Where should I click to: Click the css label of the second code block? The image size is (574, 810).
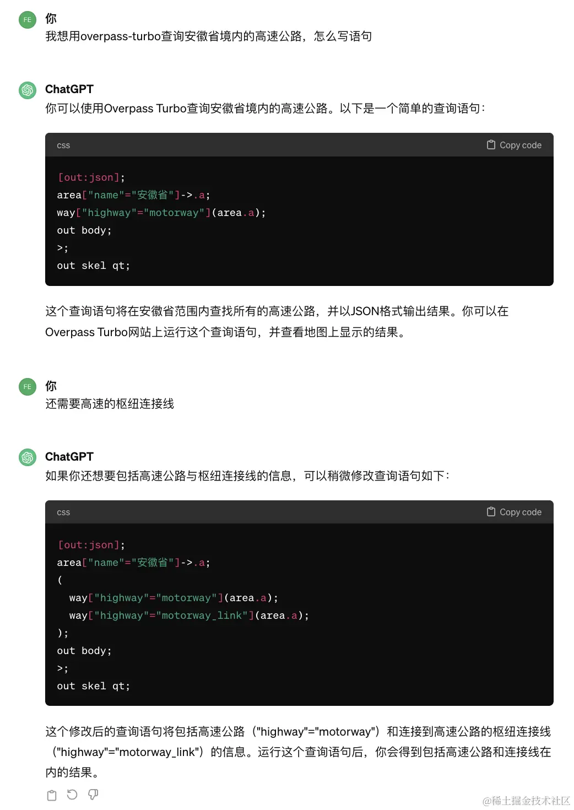(63, 512)
